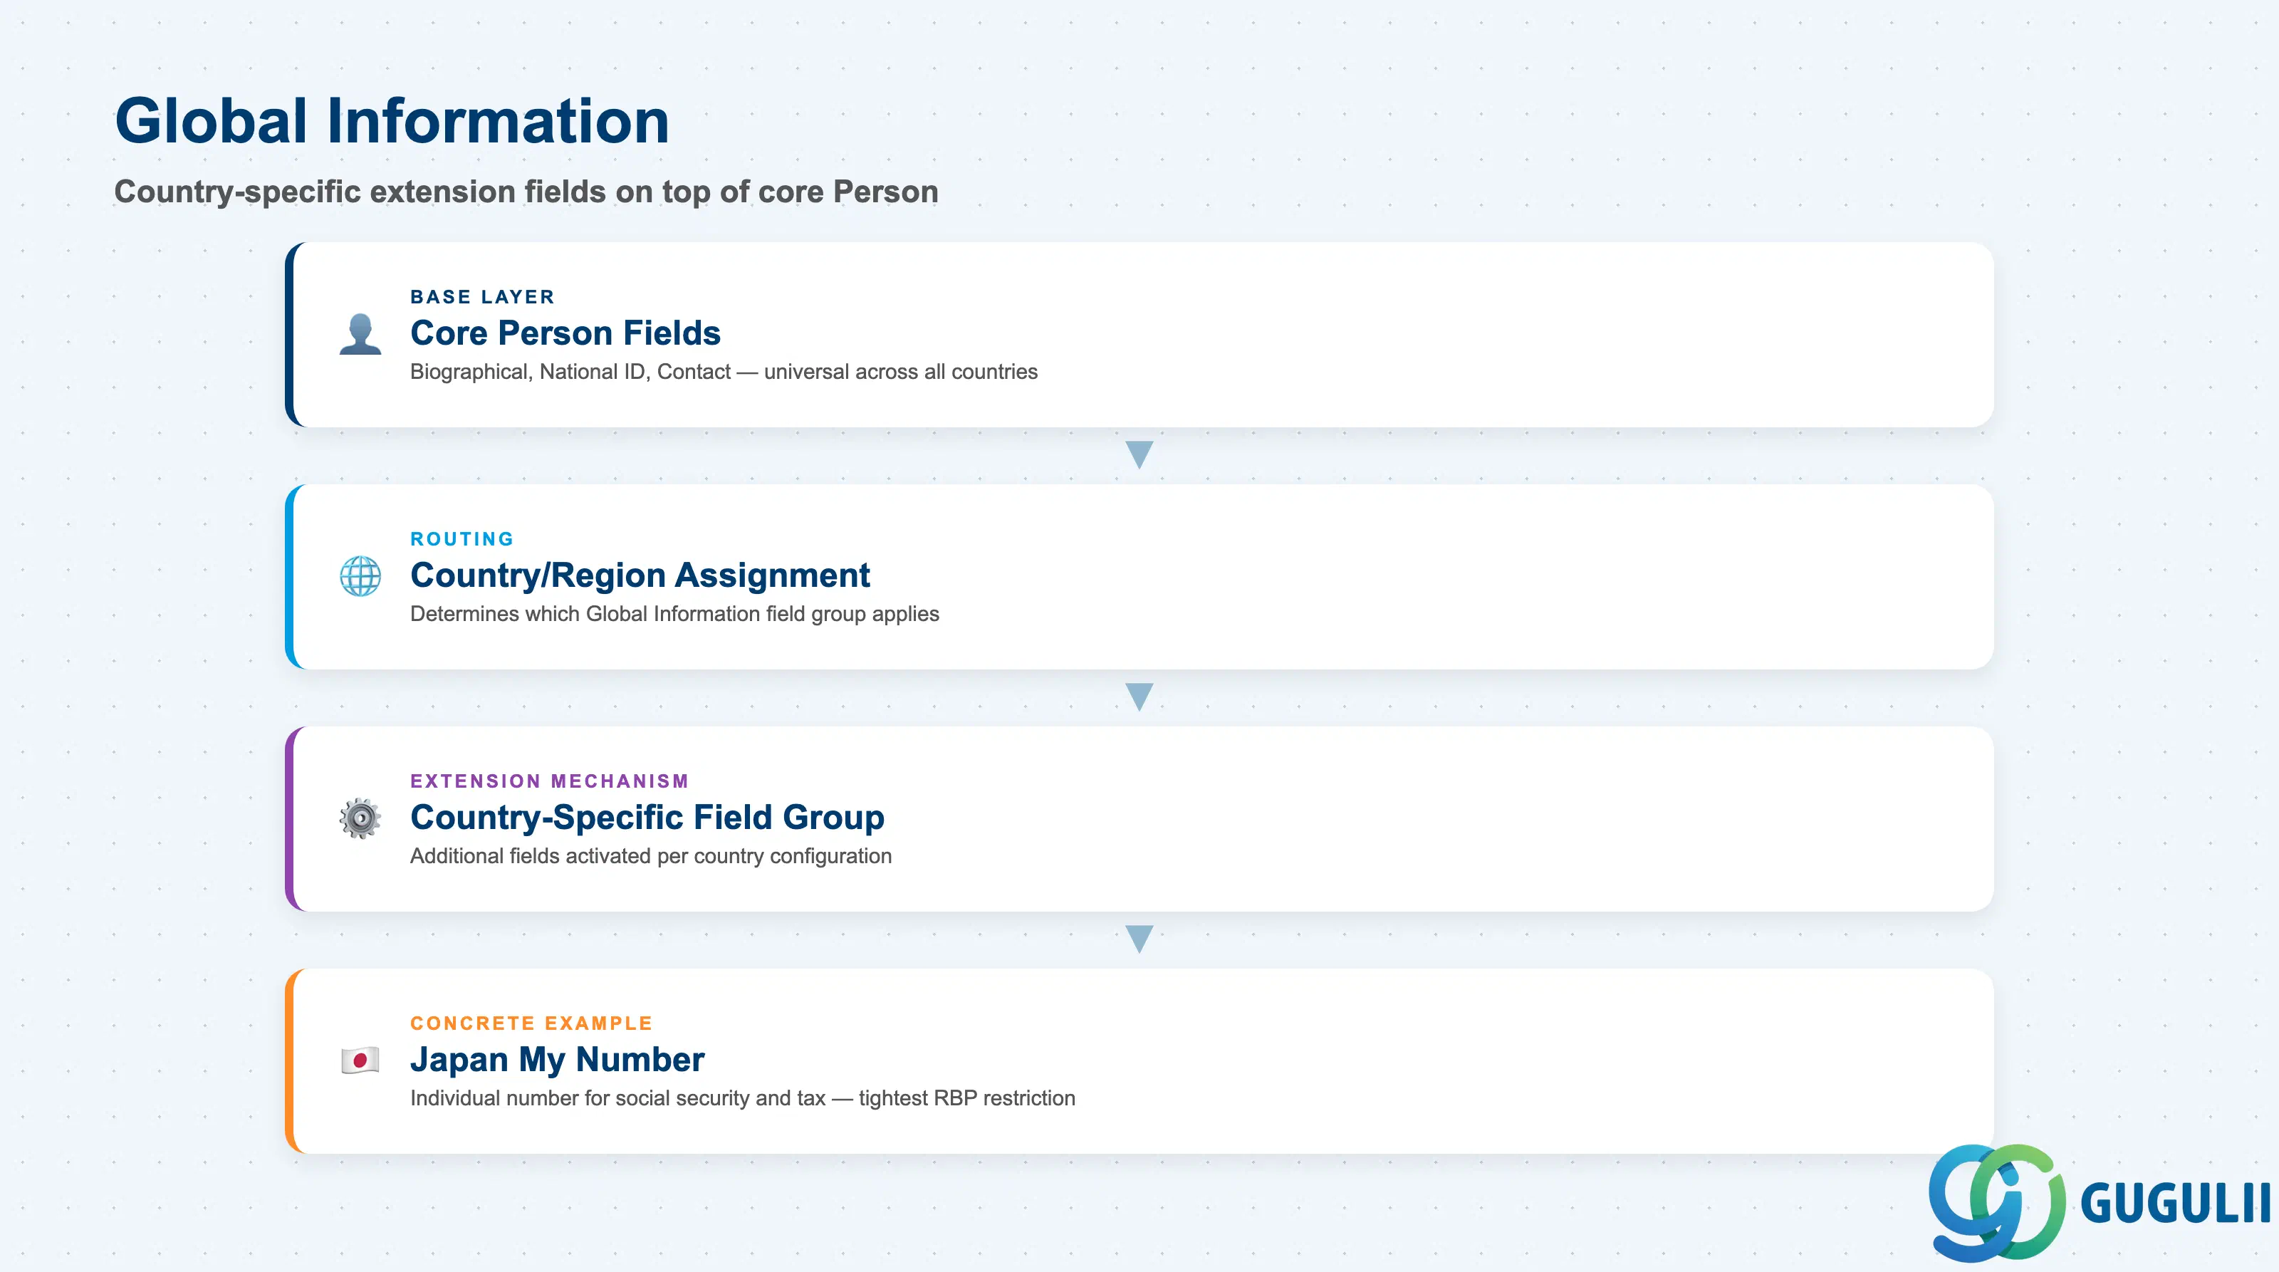Image resolution: width=2279 pixels, height=1272 pixels.
Task: Click the arrow below Country/Region Assignment card
Action: click(1139, 697)
